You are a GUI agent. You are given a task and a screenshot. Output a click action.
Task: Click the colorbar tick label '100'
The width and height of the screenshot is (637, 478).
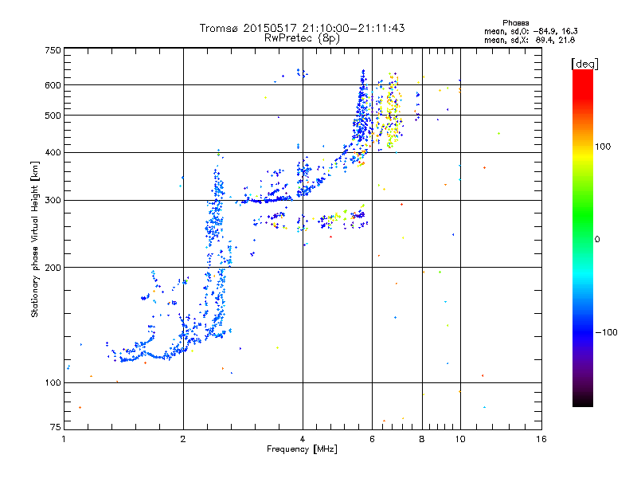603,147
